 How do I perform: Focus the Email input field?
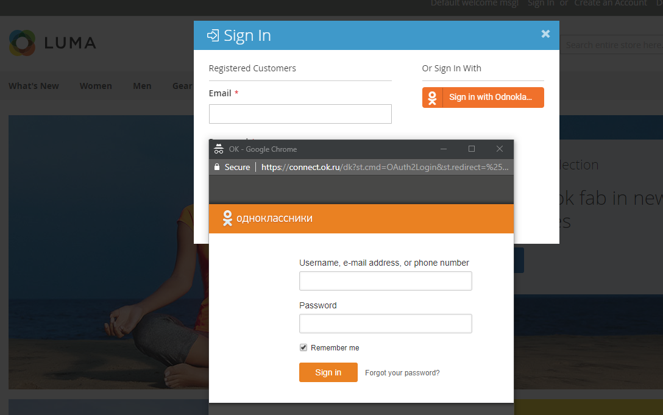click(300, 114)
